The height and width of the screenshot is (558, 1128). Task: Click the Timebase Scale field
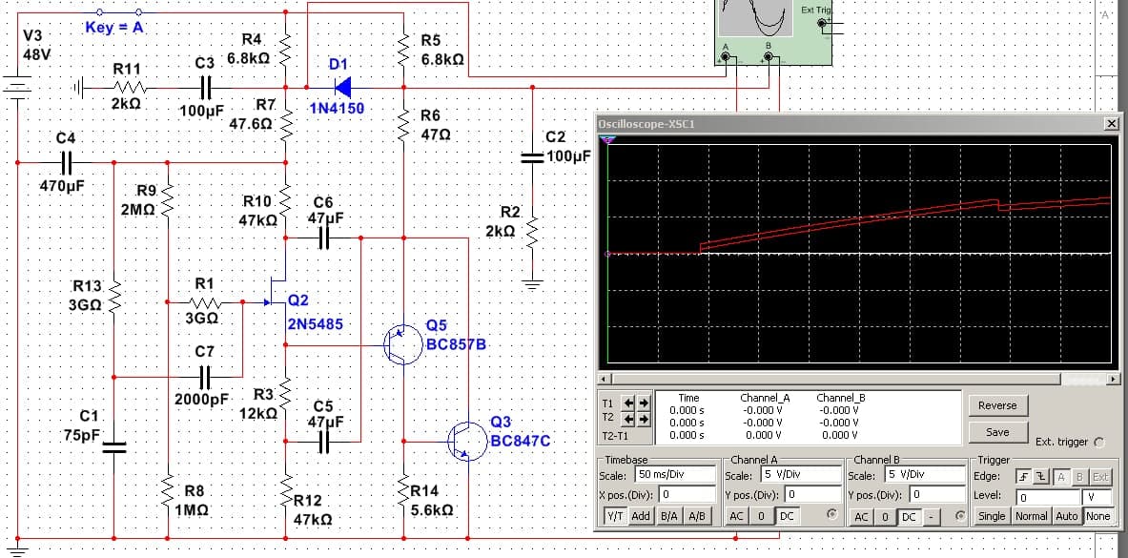675,475
